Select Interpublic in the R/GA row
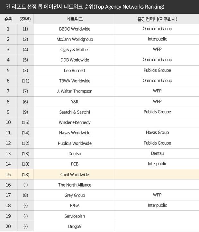The width and height of the screenshot is (199, 232). (157, 205)
